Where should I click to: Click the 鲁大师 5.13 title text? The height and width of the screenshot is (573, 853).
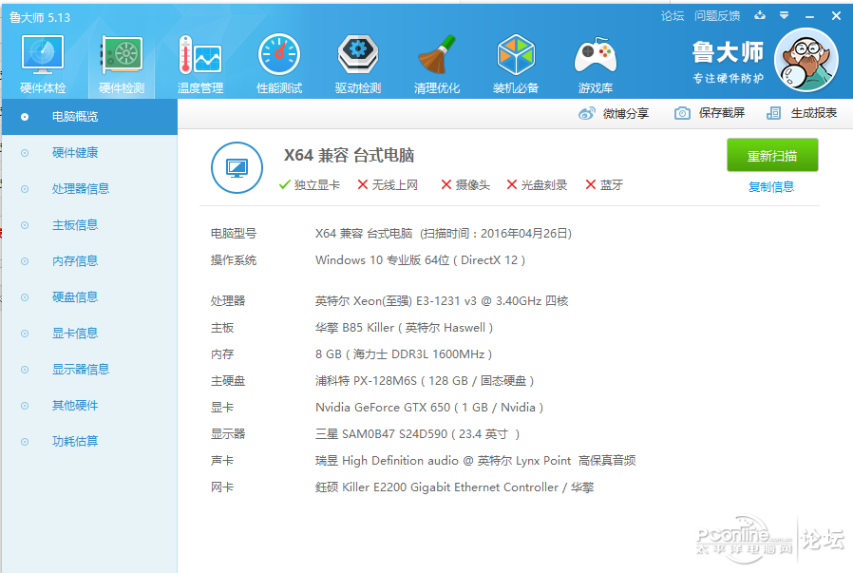(40, 17)
